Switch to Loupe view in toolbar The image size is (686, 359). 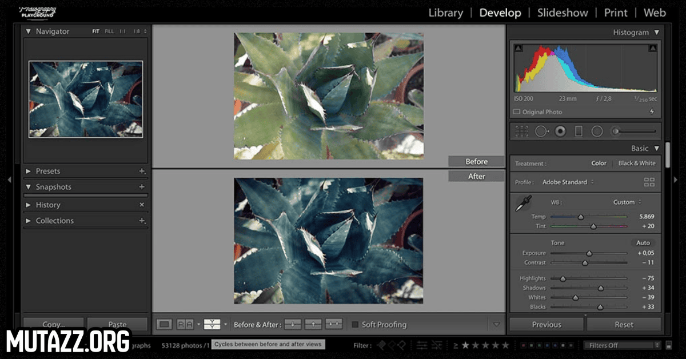pos(164,325)
